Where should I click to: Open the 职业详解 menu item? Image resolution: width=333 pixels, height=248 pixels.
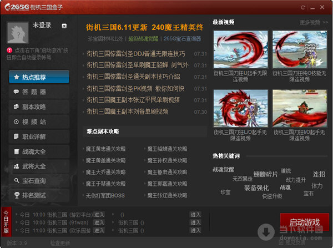39,136
